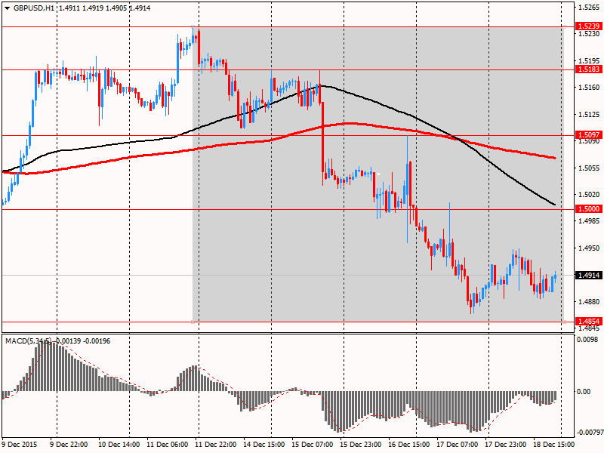Select the 1.5183 red price level label
The height and width of the screenshot is (453, 604).
(x=589, y=69)
